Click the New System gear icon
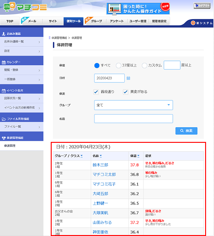Screen dimensions: 214x236 193,23
